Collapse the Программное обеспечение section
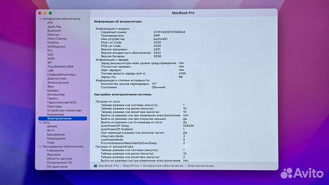Viewport: 329px width, 185px height. 40,147
